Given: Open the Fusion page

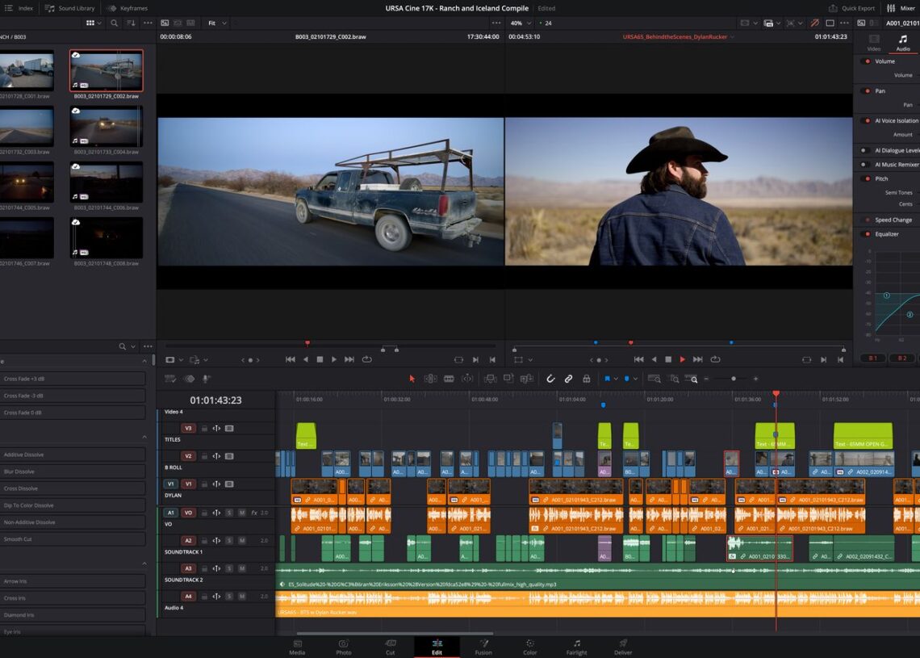Looking at the screenshot, I should (x=483, y=647).
